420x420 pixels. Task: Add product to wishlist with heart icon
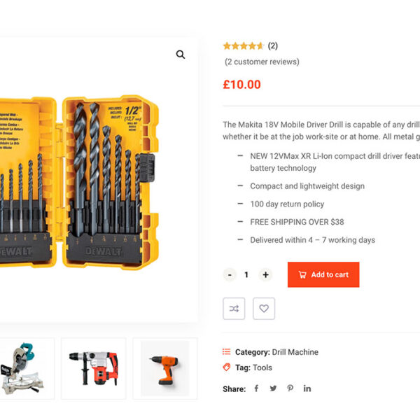click(x=264, y=309)
